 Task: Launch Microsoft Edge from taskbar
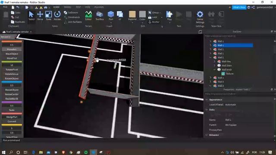[34, 152]
